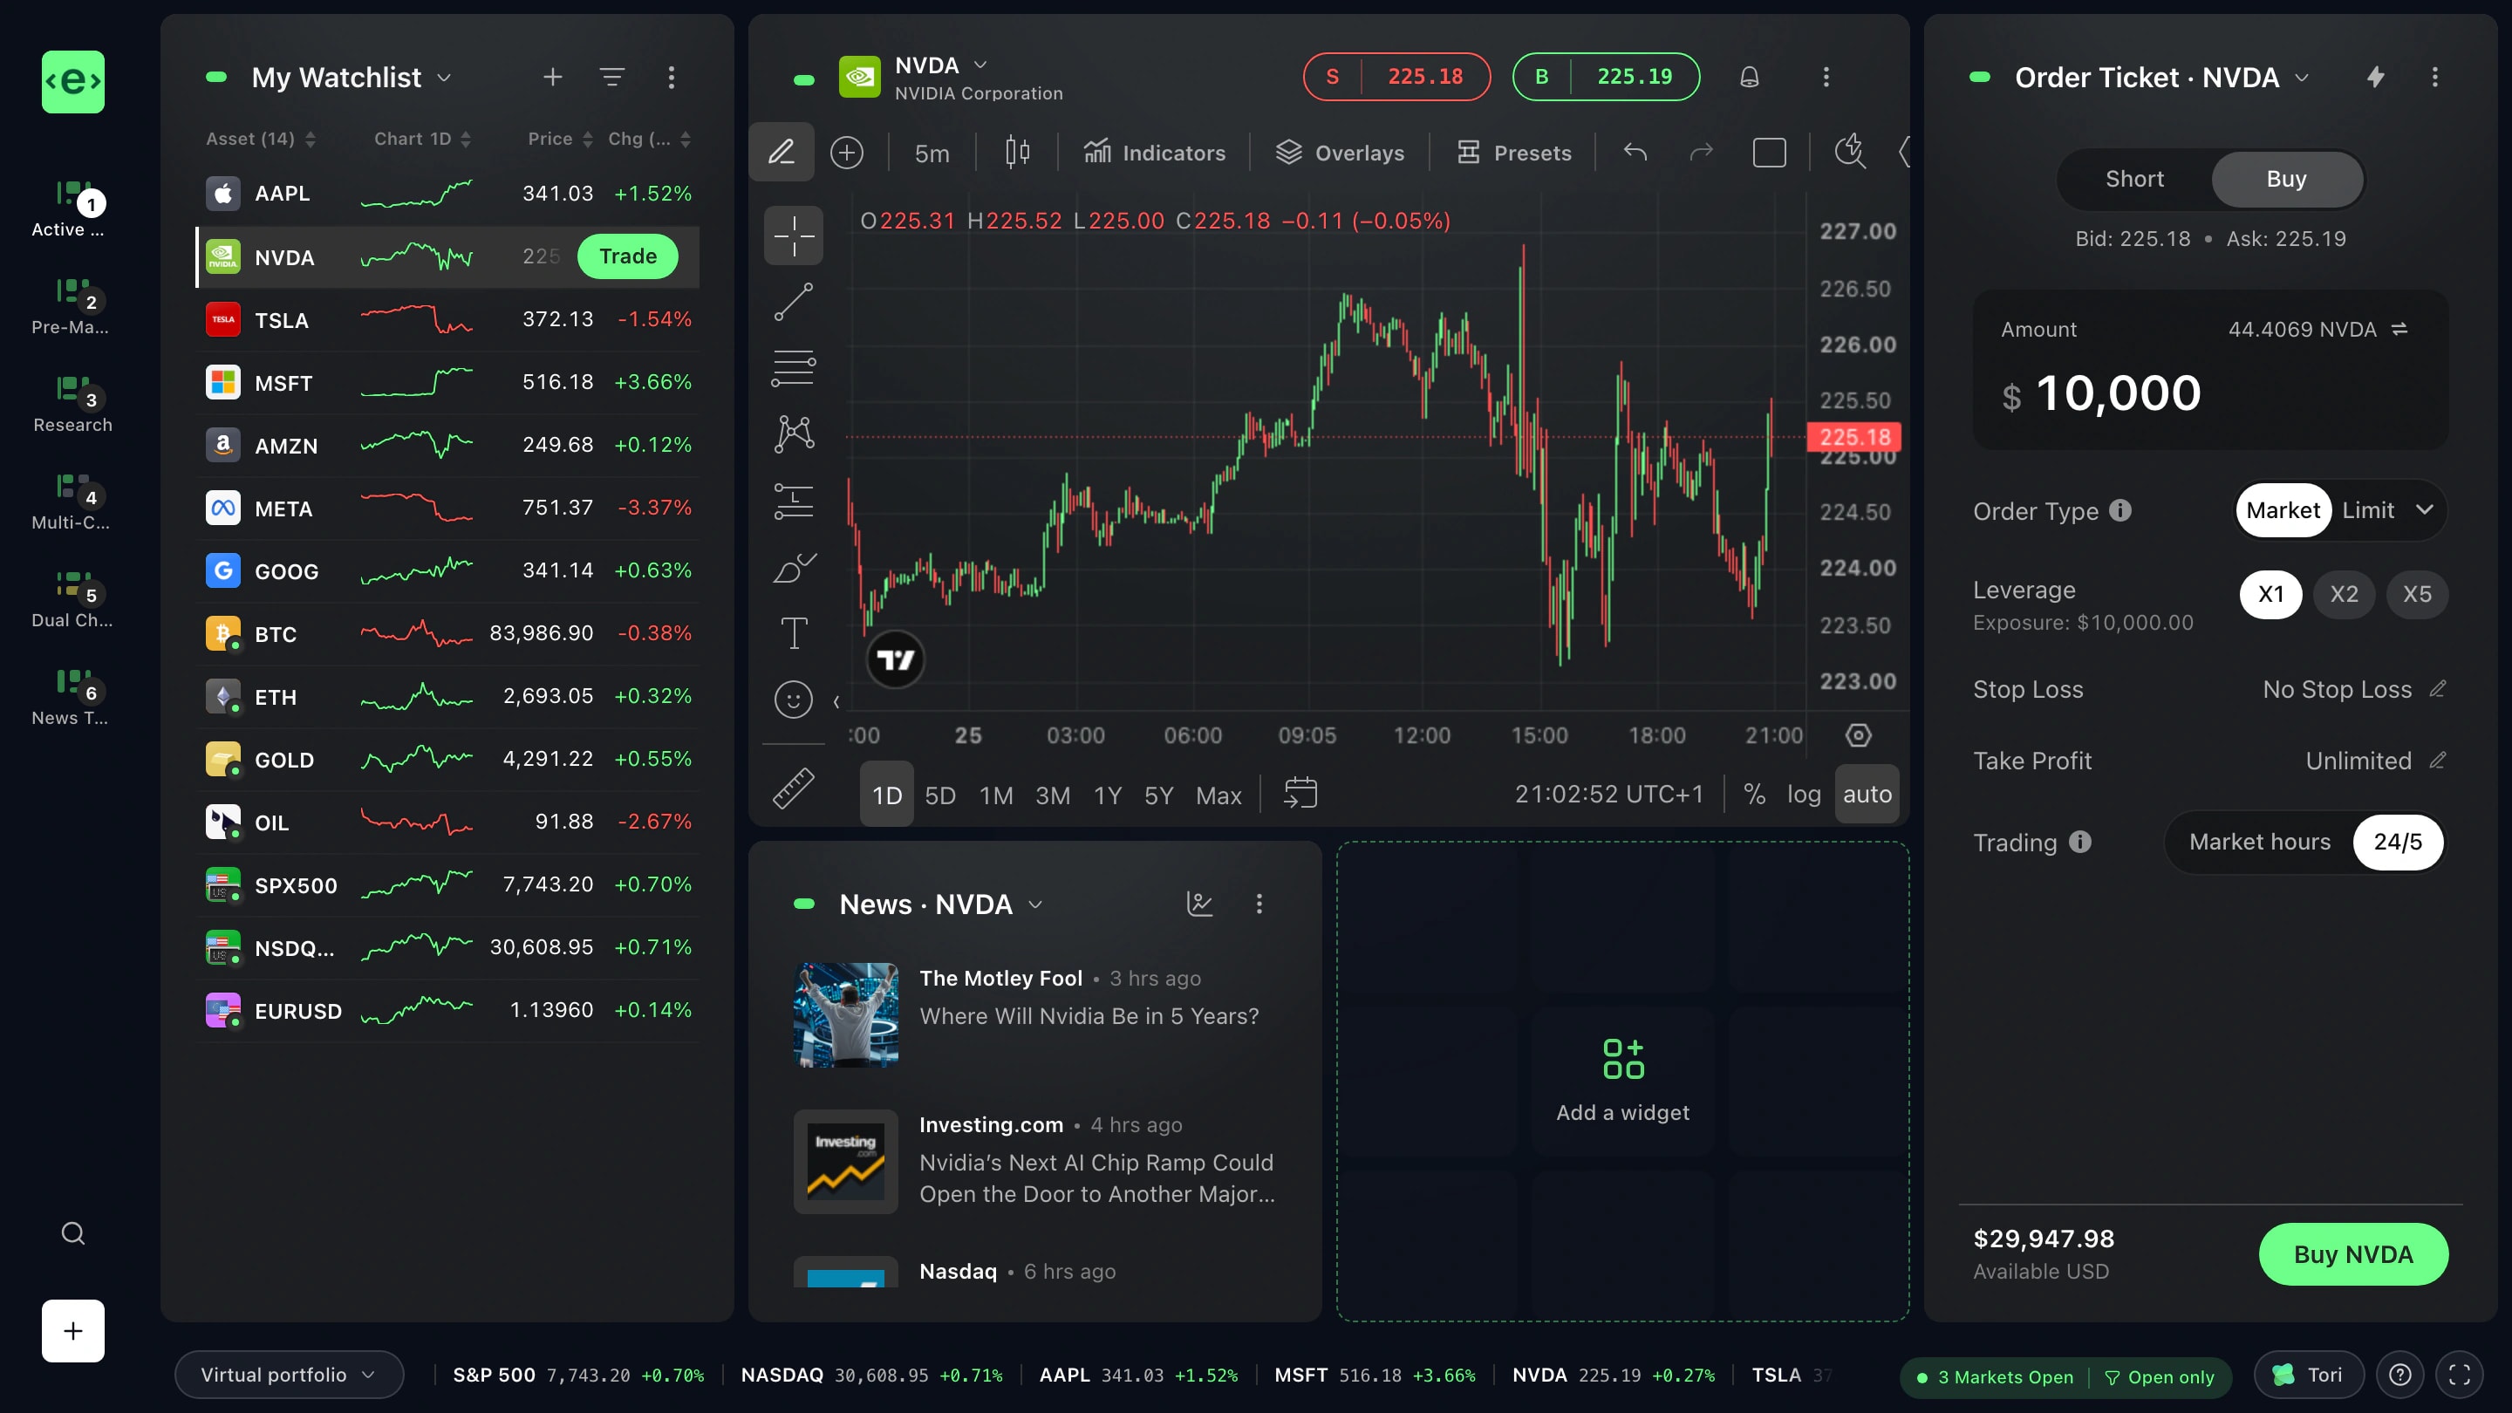Open the watchlist filter icon
Image resolution: width=2512 pixels, height=1413 pixels.
pyautogui.click(x=611, y=77)
